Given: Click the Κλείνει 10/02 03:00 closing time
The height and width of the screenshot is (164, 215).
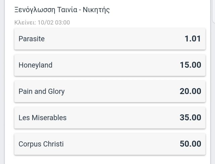Looking at the screenshot, I should pyautogui.click(x=42, y=23).
